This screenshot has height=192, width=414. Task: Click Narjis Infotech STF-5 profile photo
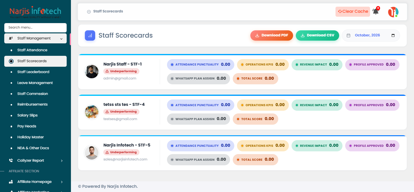(92, 153)
